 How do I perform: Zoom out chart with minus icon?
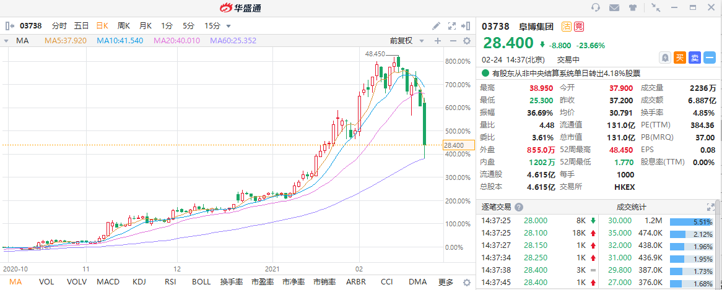tap(453, 40)
